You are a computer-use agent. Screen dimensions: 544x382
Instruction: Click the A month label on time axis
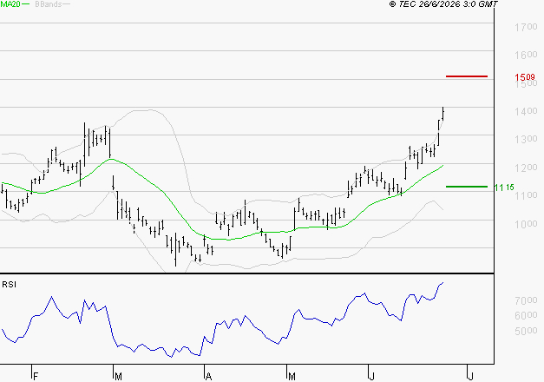point(208,377)
